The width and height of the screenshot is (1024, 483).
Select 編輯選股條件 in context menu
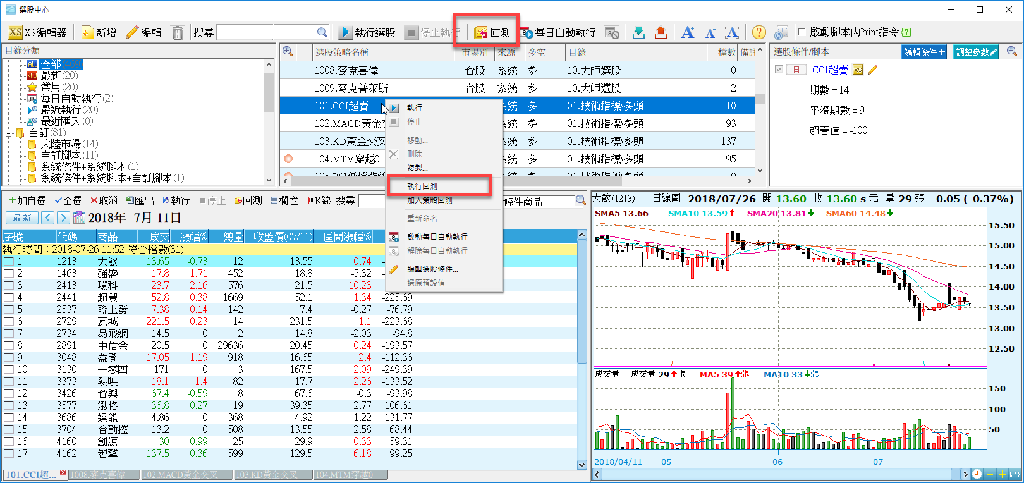coord(432,269)
